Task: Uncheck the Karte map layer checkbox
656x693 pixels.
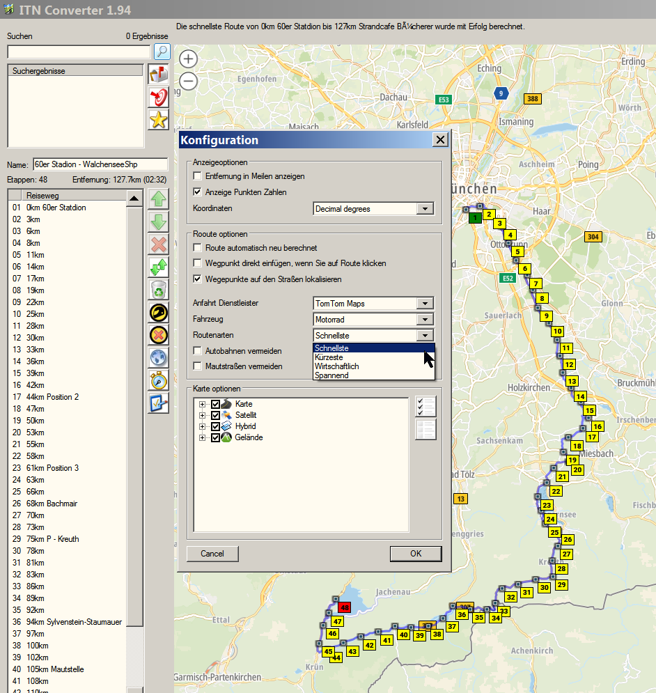Action: (x=215, y=404)
